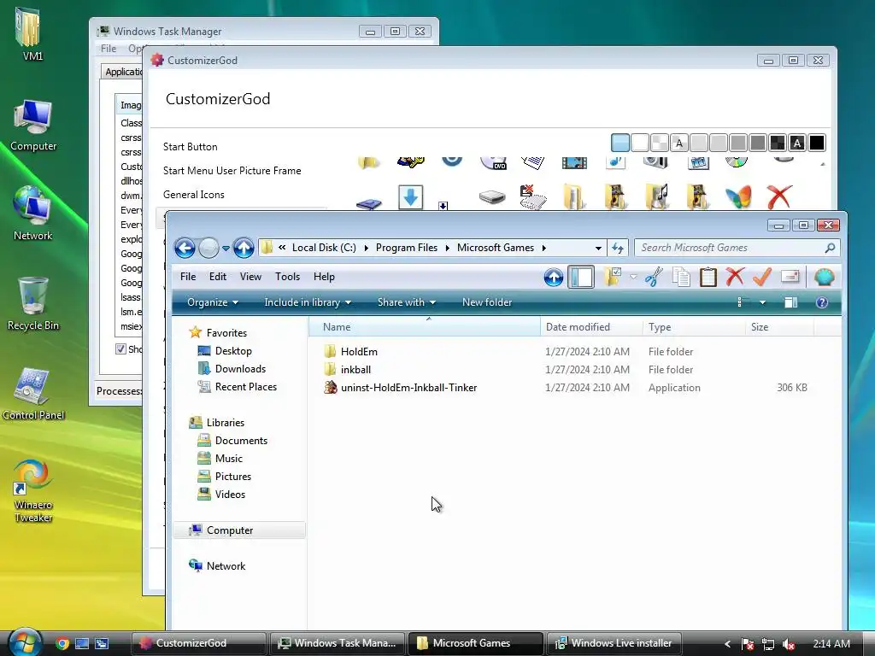This screenshot has height=656, width=875.
Task: Pick the light blue background swatch in CustomizerGod
Action: tap(620, 143)
